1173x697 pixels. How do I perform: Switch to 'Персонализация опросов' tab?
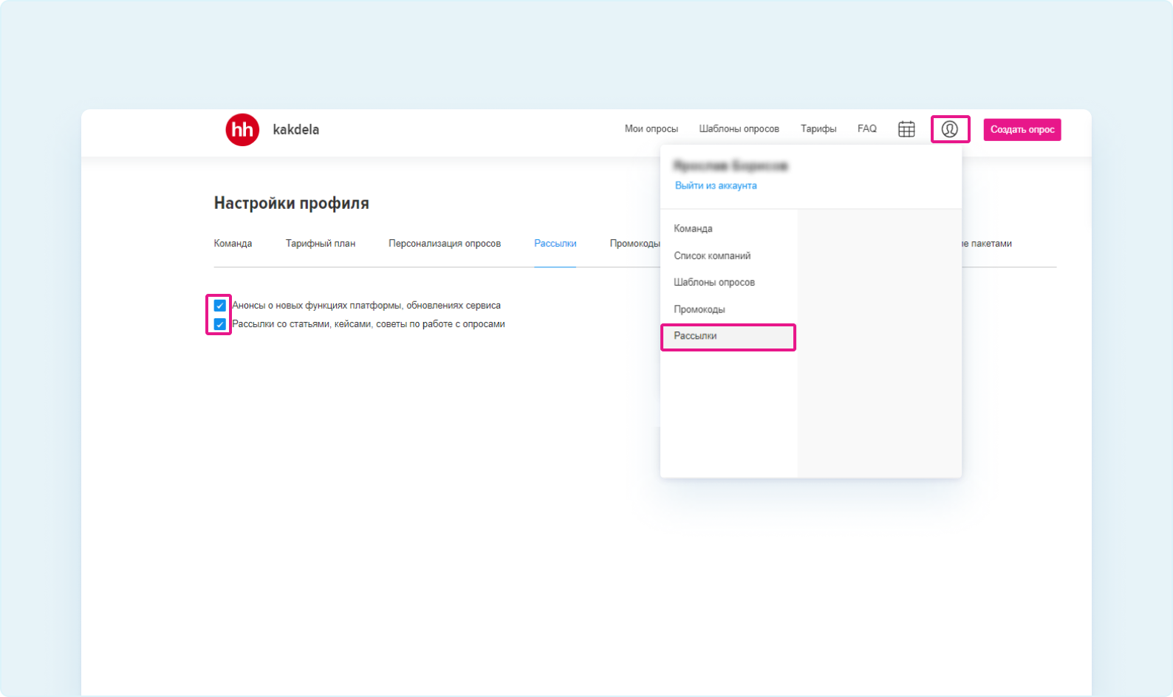point(445,244)
